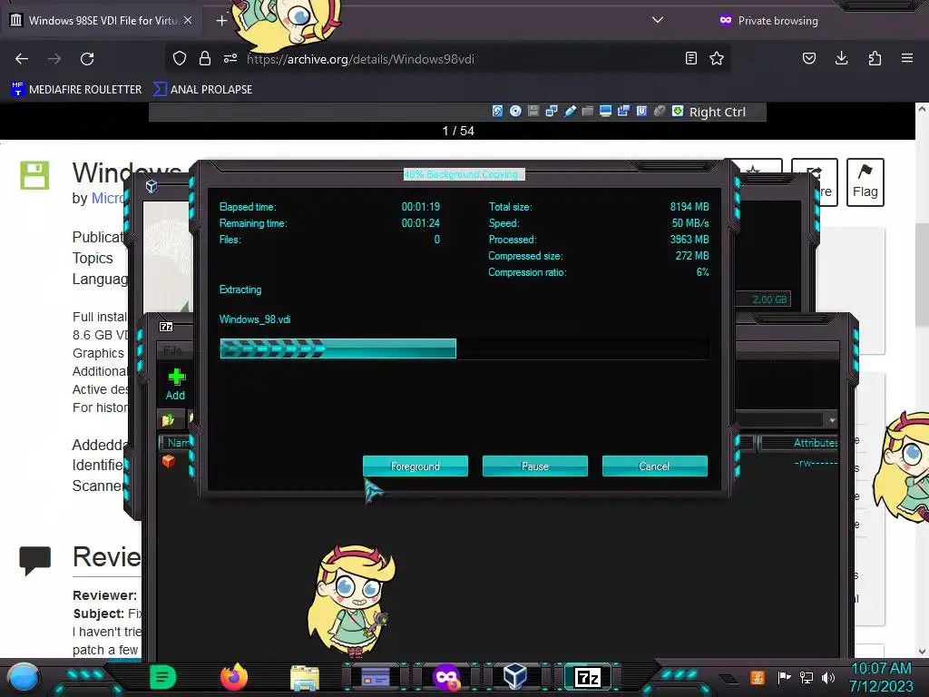Open the Firefox hamburger menu
The image size is (929, 697).
pos(907,58)
